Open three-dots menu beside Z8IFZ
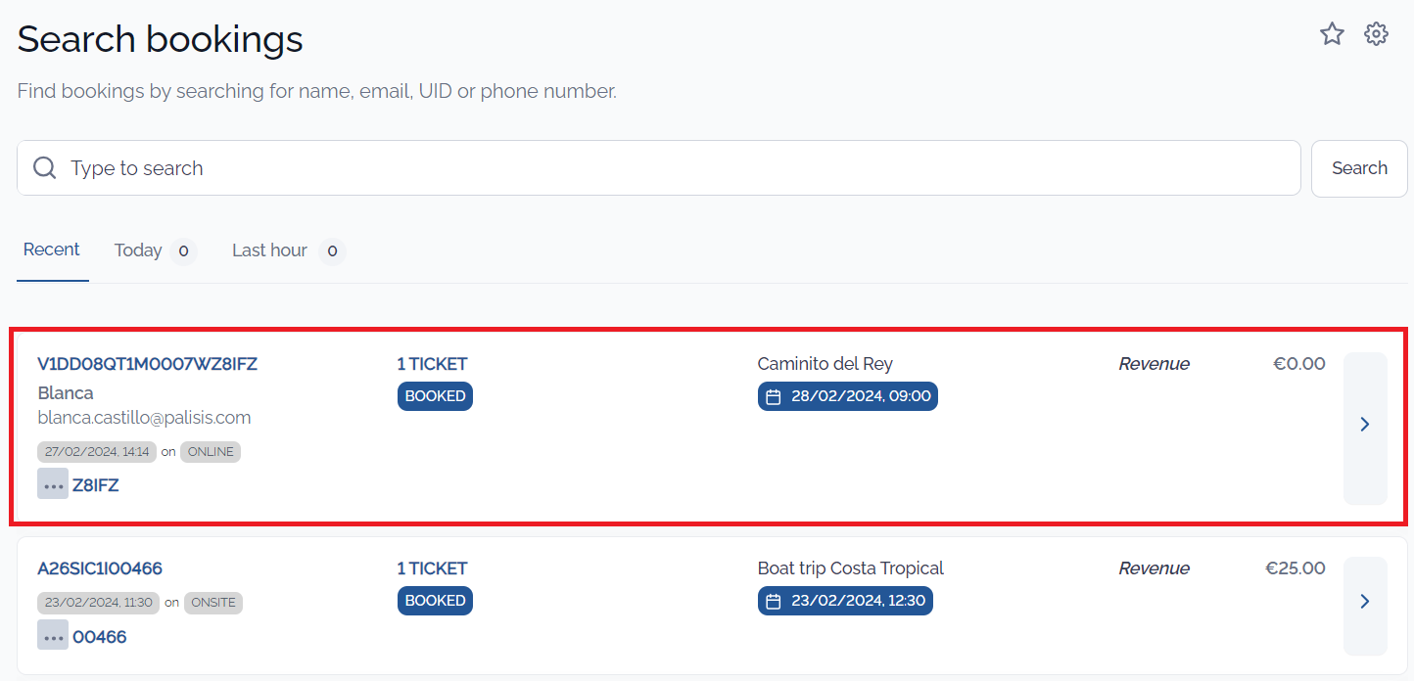1414x681 pixels. (53, 483)
